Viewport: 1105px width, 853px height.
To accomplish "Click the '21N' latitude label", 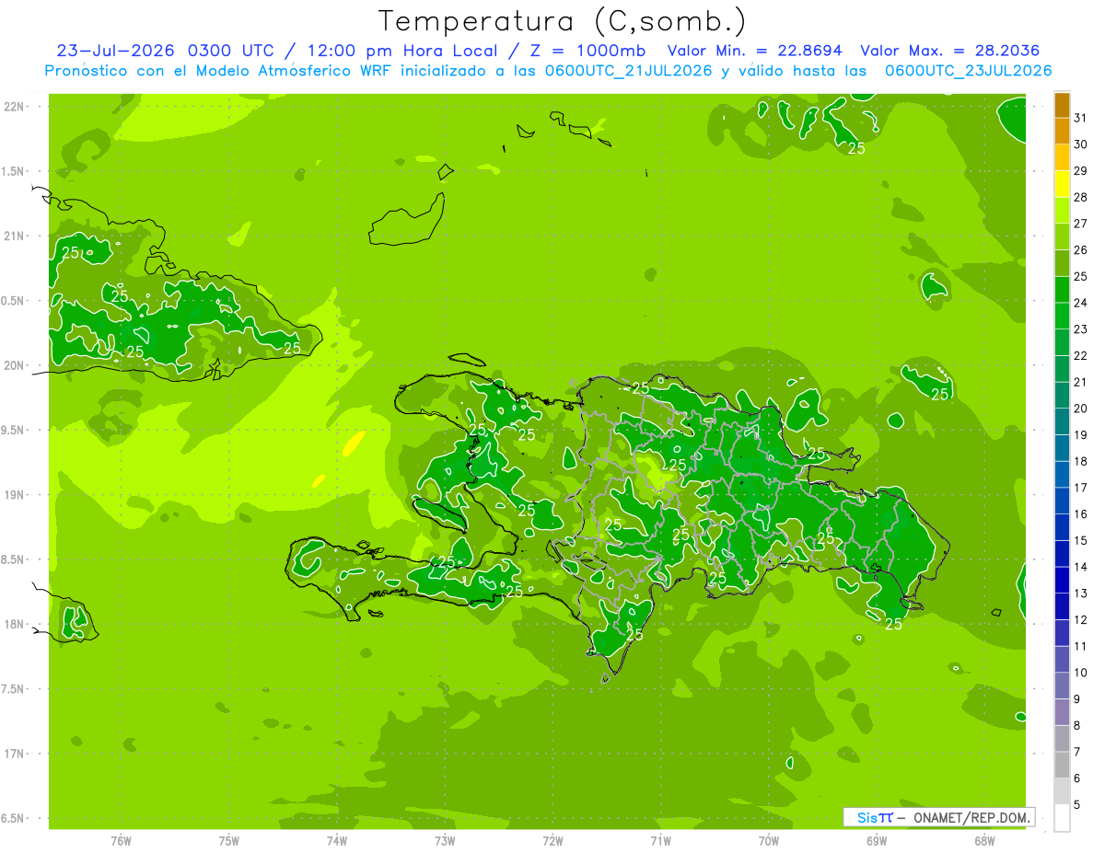I will coord(14,236).
